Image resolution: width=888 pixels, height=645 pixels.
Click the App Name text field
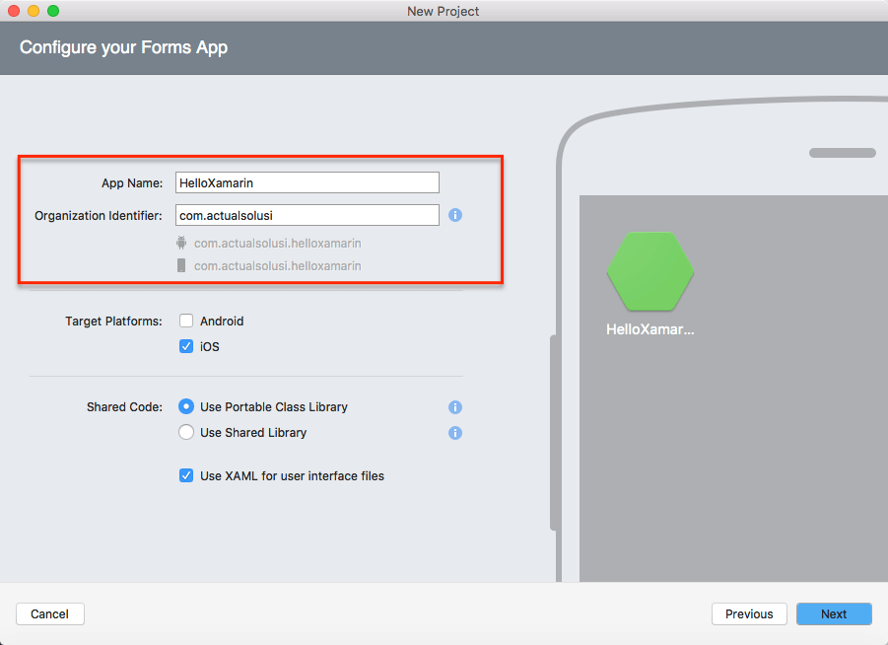[x=307, y=182]
